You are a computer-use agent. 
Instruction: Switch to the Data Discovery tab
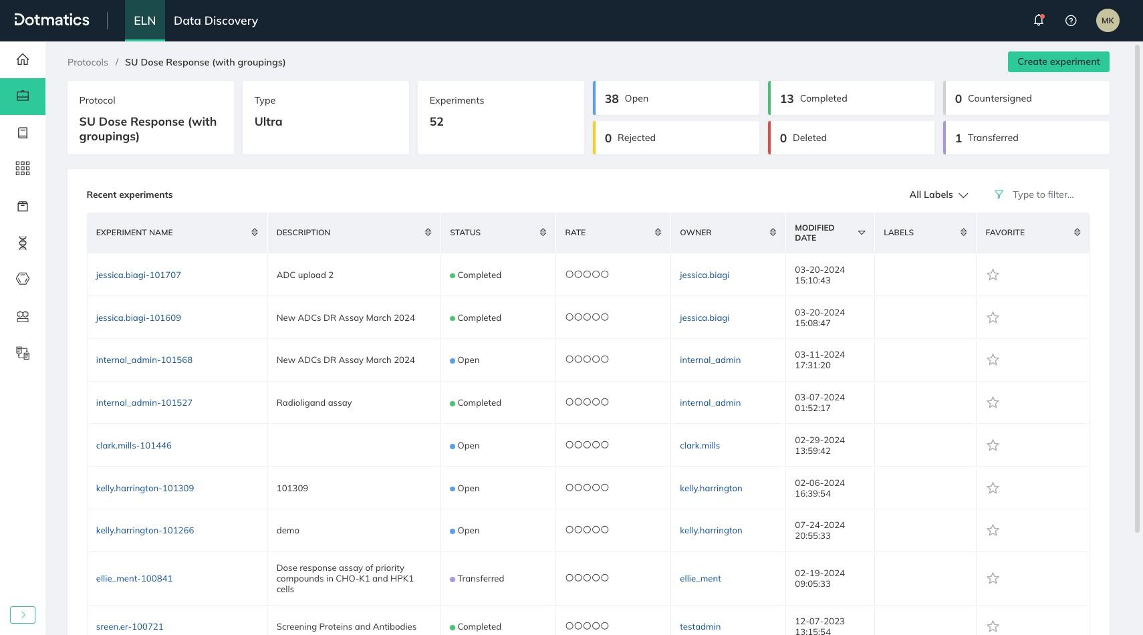point(216,21)
